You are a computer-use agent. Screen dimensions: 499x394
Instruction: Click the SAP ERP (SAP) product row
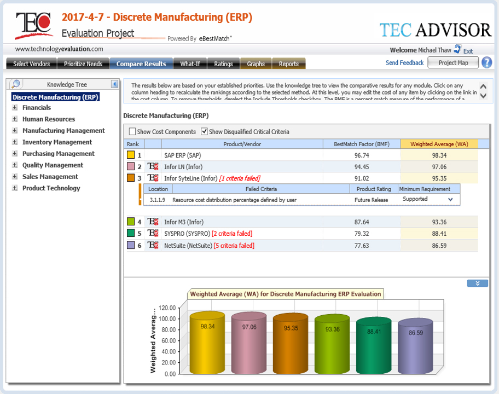pos(303,155)
